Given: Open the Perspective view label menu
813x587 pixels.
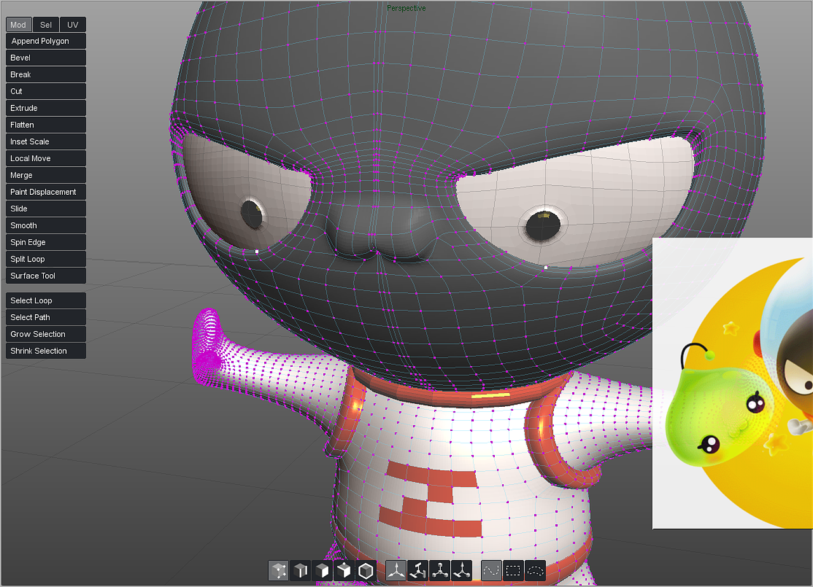Looking at the screenshot, I should (x=406, y=8).
